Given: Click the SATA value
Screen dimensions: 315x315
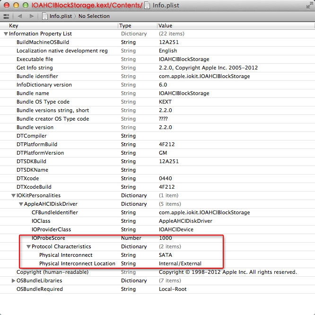Looking at the screenshot, I should tap(166, 255).
